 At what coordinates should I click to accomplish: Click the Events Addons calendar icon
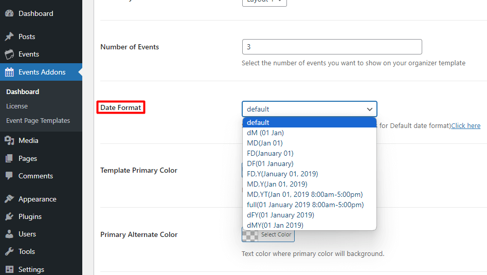click(9, 72)
